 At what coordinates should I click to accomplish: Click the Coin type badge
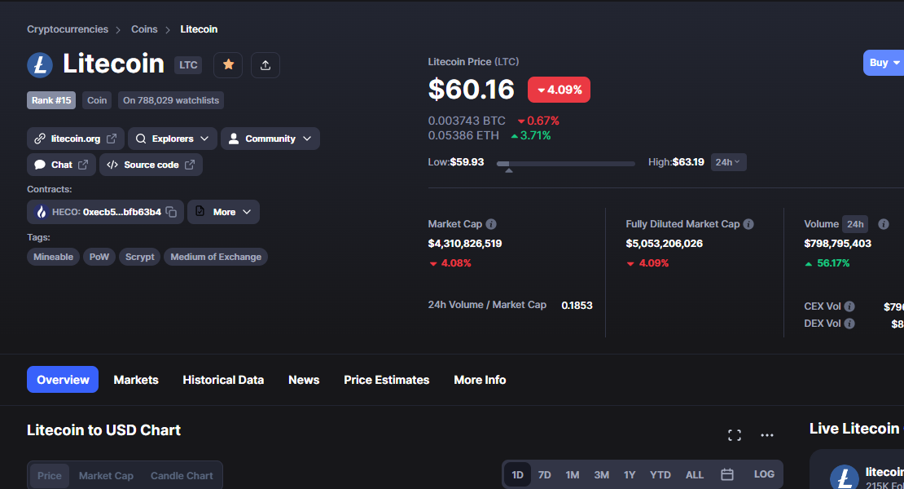click(x=97, y=100)
